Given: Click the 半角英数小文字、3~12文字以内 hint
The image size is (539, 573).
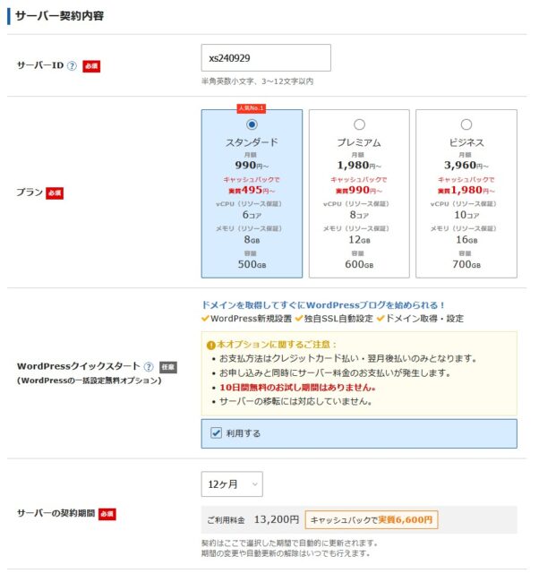Looking at the screenshot, I should [257, 81].
